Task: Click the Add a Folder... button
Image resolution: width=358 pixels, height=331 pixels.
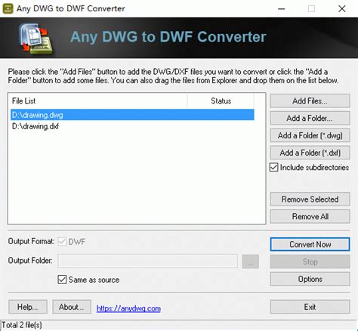Action: tap(310, 118)
